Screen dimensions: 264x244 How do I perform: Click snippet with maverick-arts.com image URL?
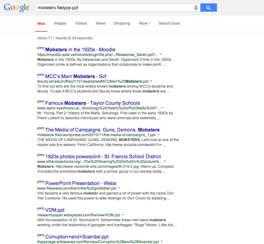click(x=105, y=169)
